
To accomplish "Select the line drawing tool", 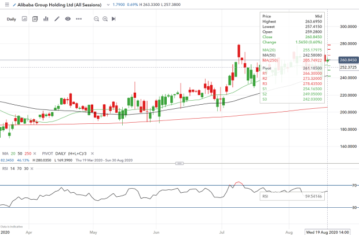I will click(x=57, y=19).
